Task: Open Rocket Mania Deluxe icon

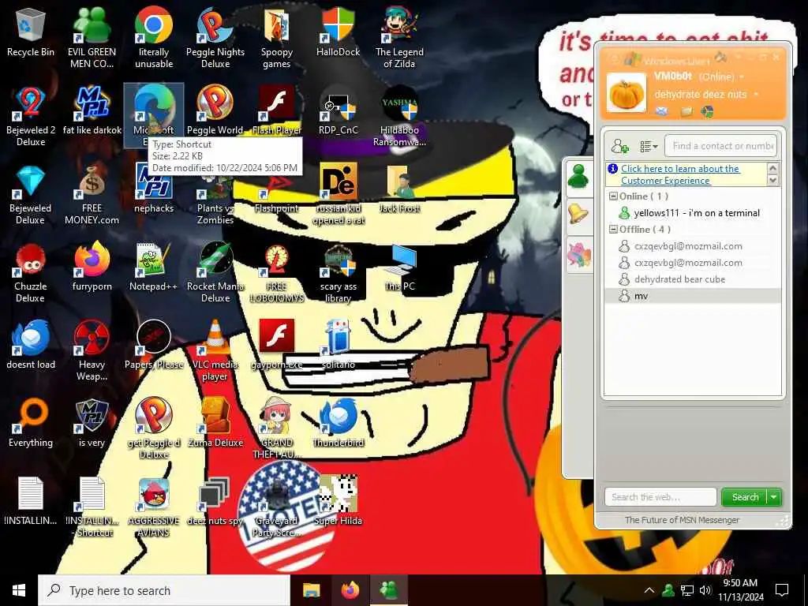Action: tap(215, 273)
